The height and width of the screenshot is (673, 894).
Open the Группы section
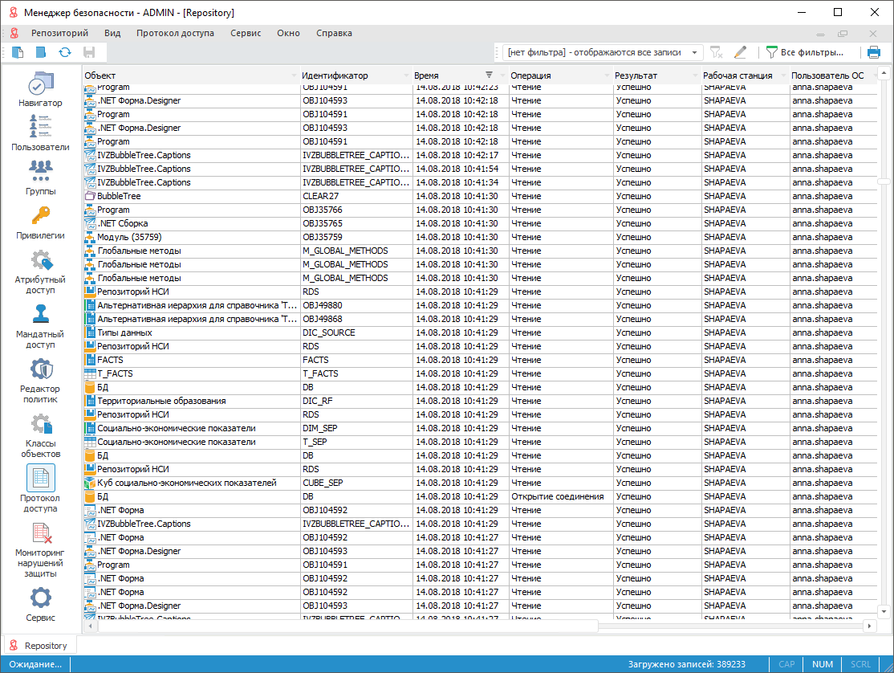click(x=40, y=177)
